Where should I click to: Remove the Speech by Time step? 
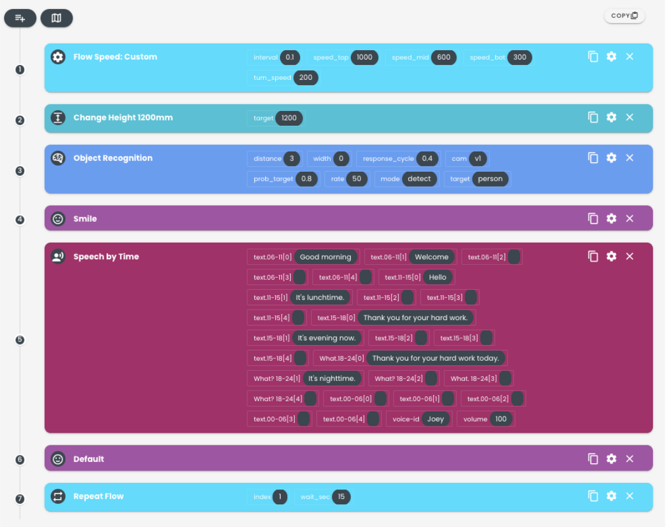tap(630, 256)
